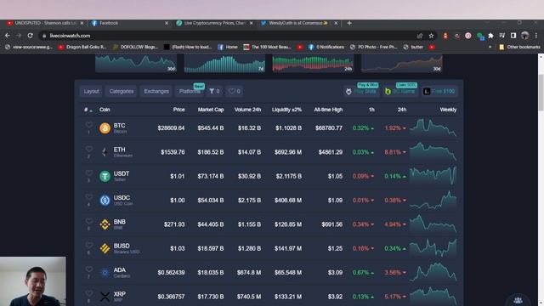Toggle the browser side panel icon

513,36
